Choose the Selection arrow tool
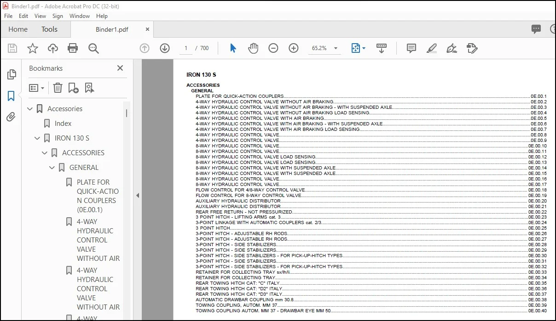 point(233,48)
